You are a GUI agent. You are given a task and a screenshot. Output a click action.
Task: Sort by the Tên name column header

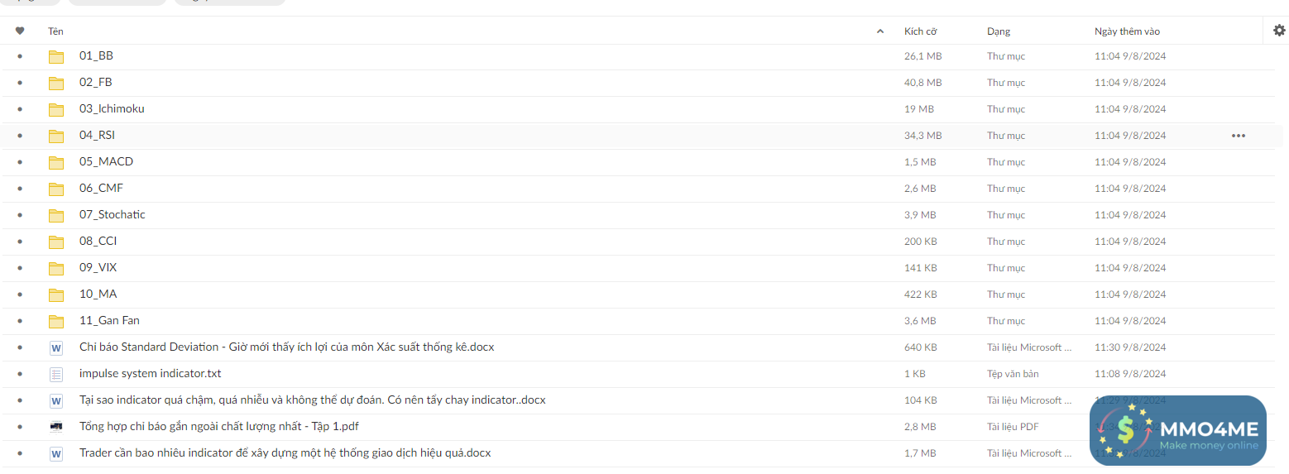tap(55, 31)
